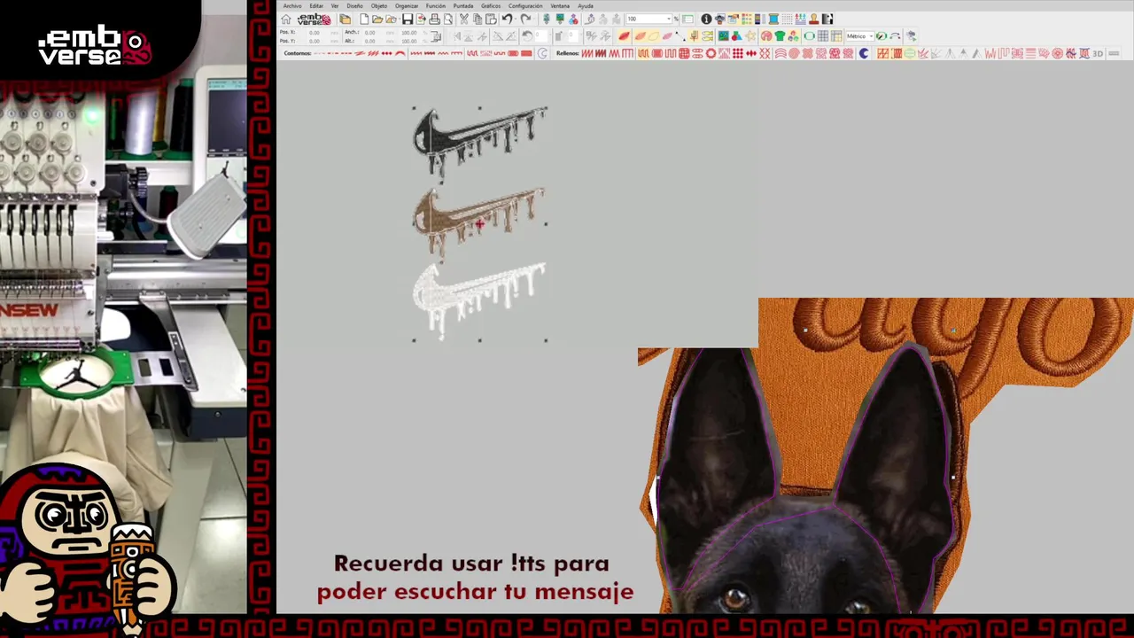Screen dimensions: 1134x638
Task: Paste with the clipboard icon
Action: 491,19
